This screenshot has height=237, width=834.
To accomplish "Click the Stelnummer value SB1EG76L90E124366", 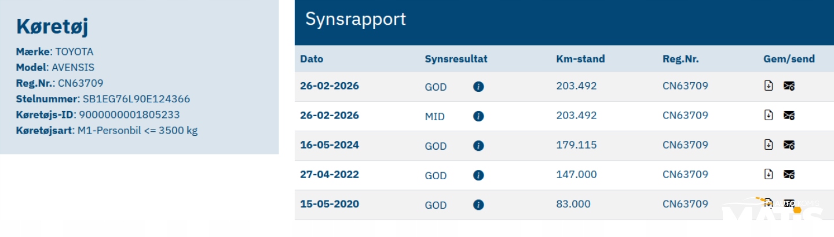I will [136, 99].
